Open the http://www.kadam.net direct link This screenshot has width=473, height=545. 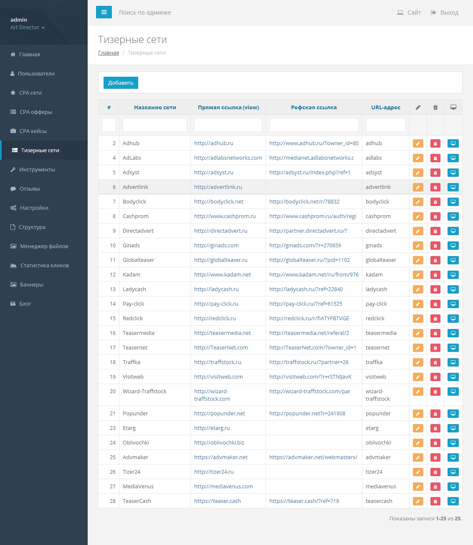pos(223,274)
